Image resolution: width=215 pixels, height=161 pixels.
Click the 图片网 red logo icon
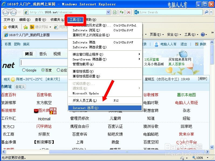tap(36, 111)
